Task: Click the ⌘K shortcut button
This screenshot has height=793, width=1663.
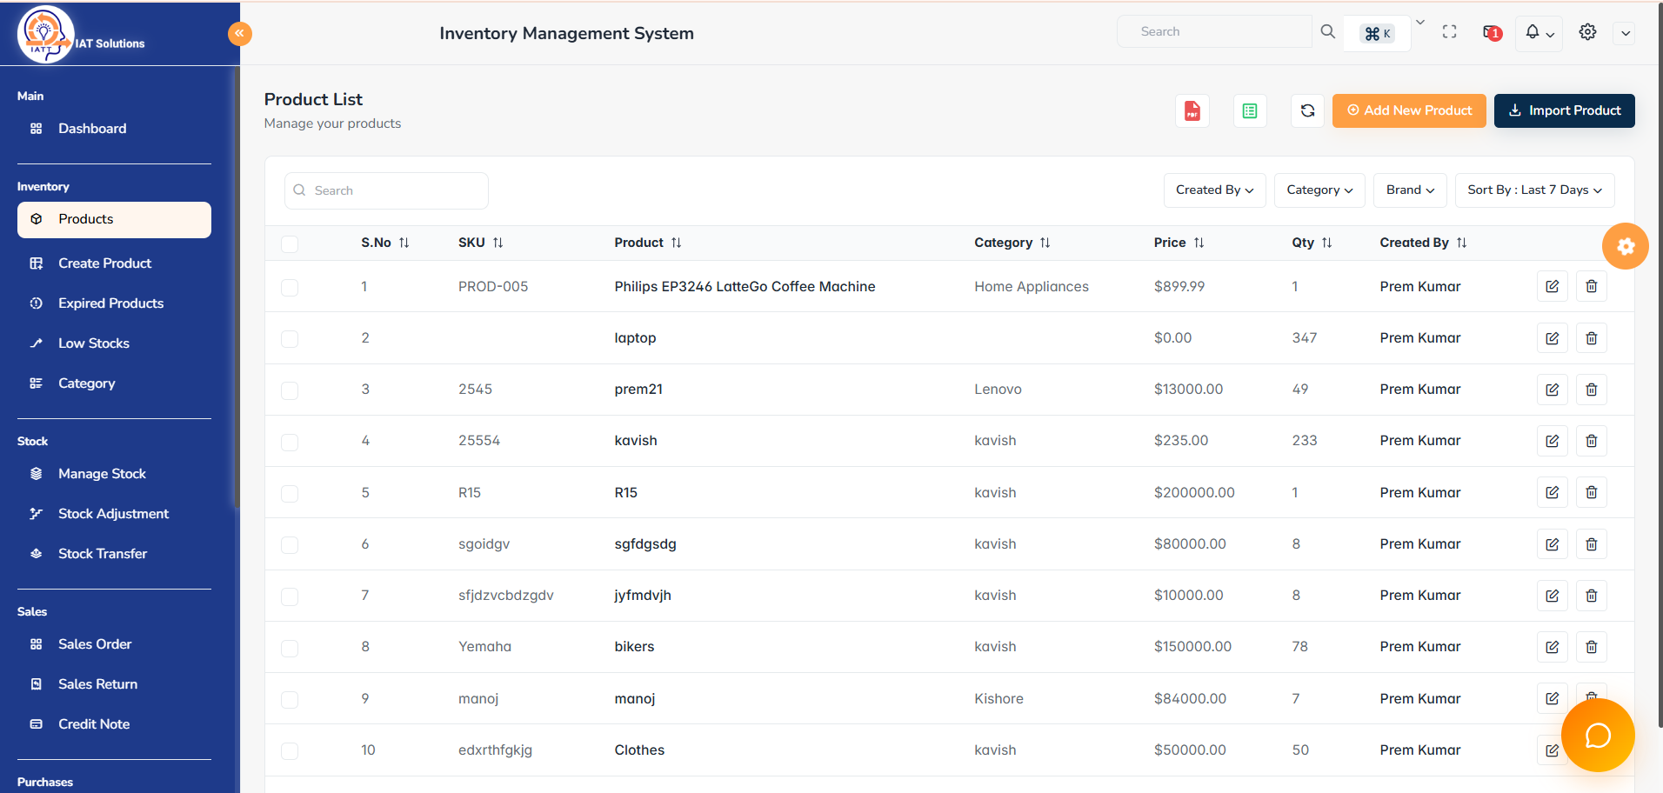Action: pyautogui.click(x=1377, y=34)
